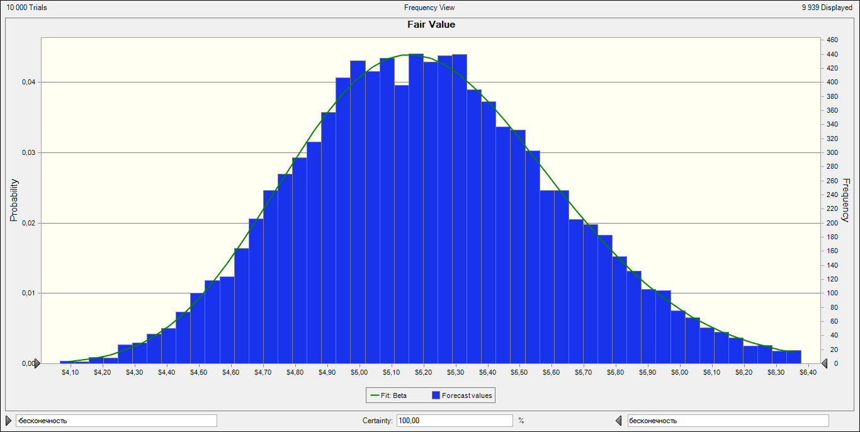Click the 200 frequency axis label
Screen dimensions: 860x432
coord(832,223)
